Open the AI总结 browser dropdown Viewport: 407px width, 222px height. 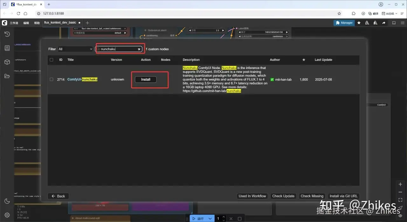(x=389, y=14)
